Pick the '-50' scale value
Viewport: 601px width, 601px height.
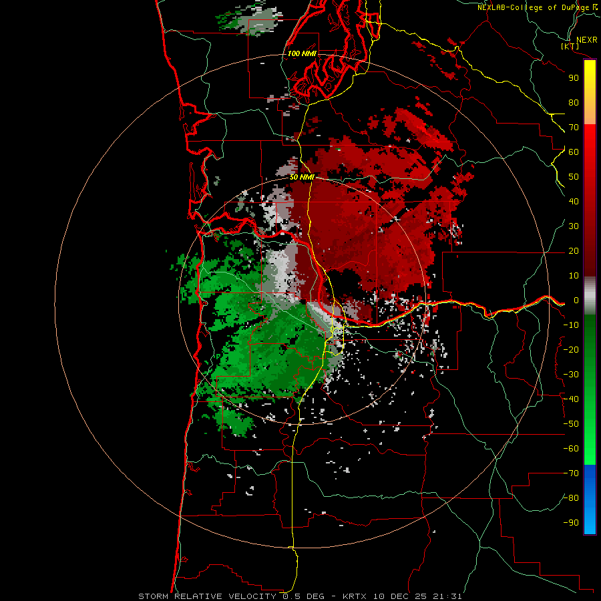point(571,424)
